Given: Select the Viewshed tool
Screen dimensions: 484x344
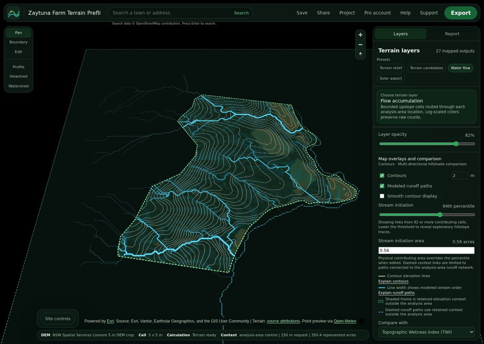Looking at the screenshot, I should [x=18, y=77].
